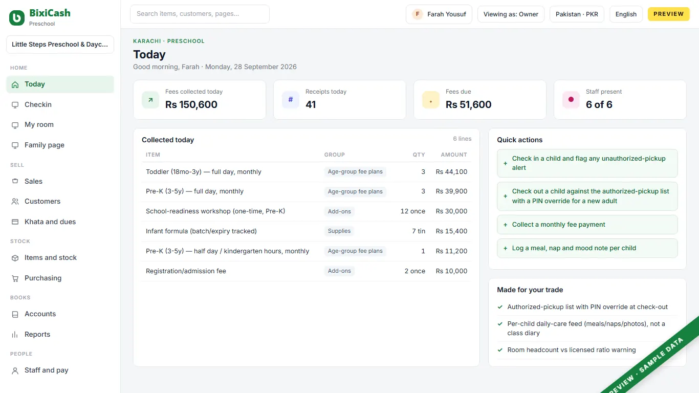Click the BixiCash green logo icon
Viewport: 699px width, 393px height.
point(17,18)
